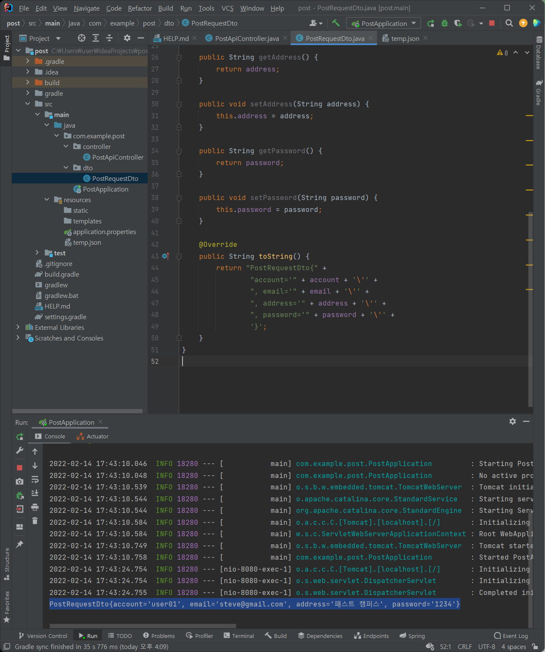The height and width of the screenshot is (652, 545).
Task: Click the Rerun PostApplication toolbar icon
Action: tap(431, 23)
